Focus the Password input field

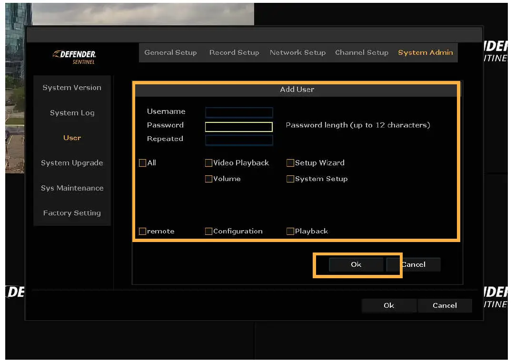click(239, 127)
